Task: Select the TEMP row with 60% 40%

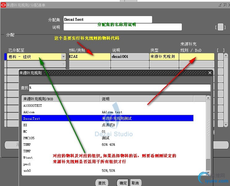Action: click(108, 145)
